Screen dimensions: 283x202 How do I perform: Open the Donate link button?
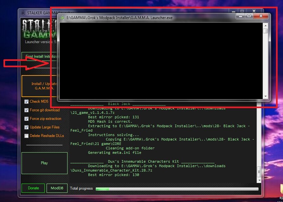point(33,188)
